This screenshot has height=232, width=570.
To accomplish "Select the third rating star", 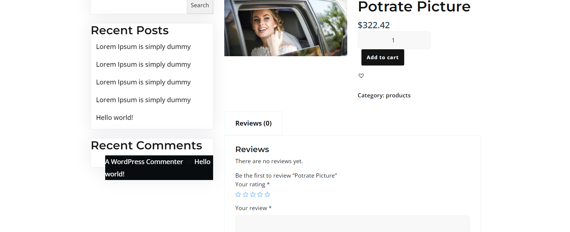I will click(x=253, y=194).
